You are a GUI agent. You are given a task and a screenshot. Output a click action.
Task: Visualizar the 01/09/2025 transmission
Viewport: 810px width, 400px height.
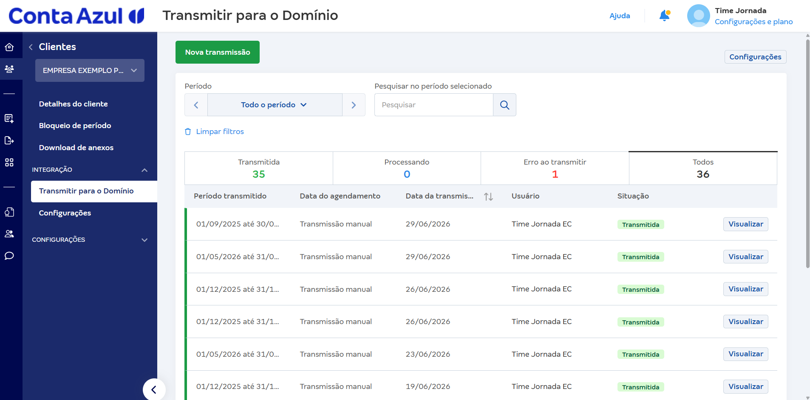click(745, 224)
